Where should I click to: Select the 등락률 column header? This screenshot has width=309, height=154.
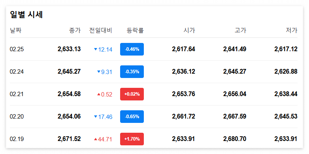point(135,30)
